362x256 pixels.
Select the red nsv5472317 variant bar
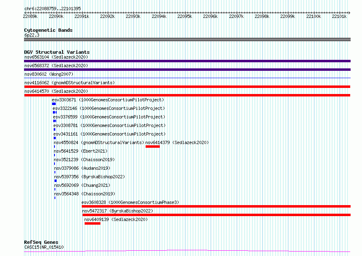point(216,215)
